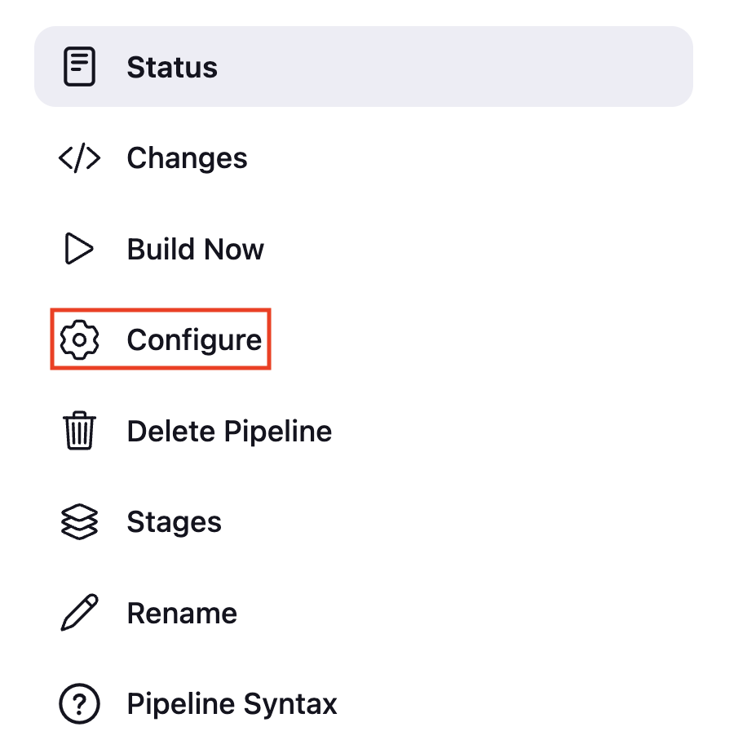
Task: Start a build with Build Now
Action: [x=195, y=249]
